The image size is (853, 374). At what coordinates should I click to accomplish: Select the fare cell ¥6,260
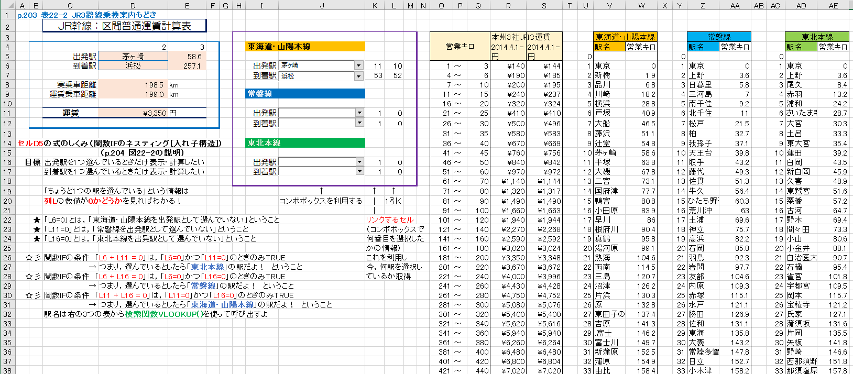pyautogui.click(x=508, y=342)
